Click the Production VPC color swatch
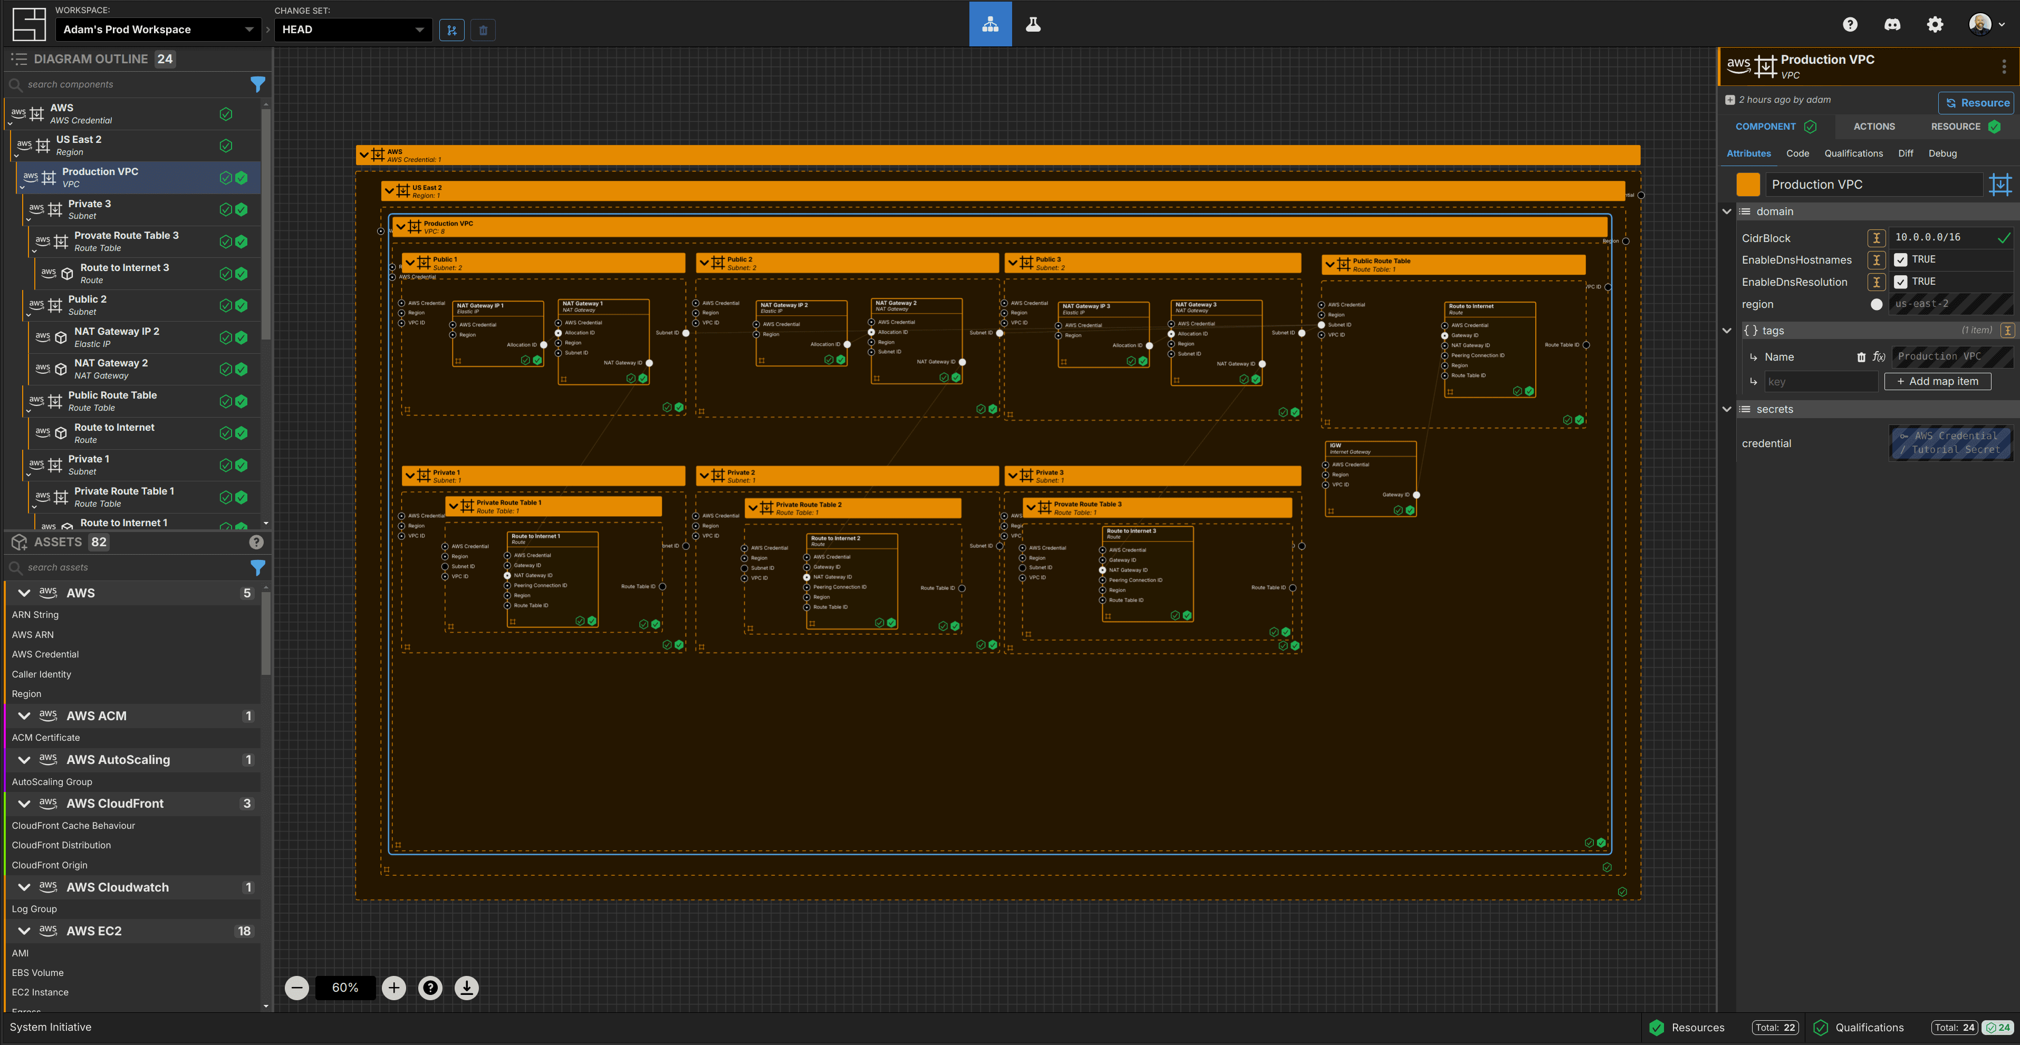This screenshot has width=2020, height=1045. 1748,184
